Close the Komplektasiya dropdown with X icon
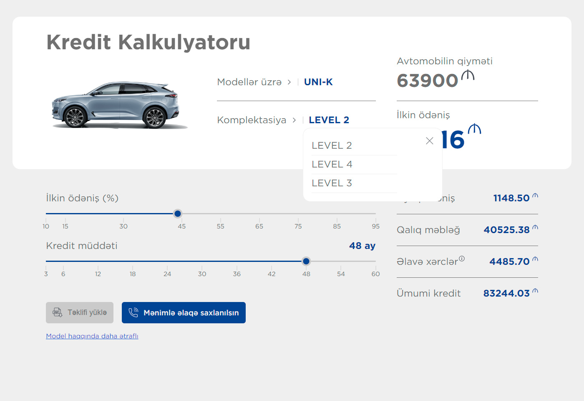 coord(430,141)
